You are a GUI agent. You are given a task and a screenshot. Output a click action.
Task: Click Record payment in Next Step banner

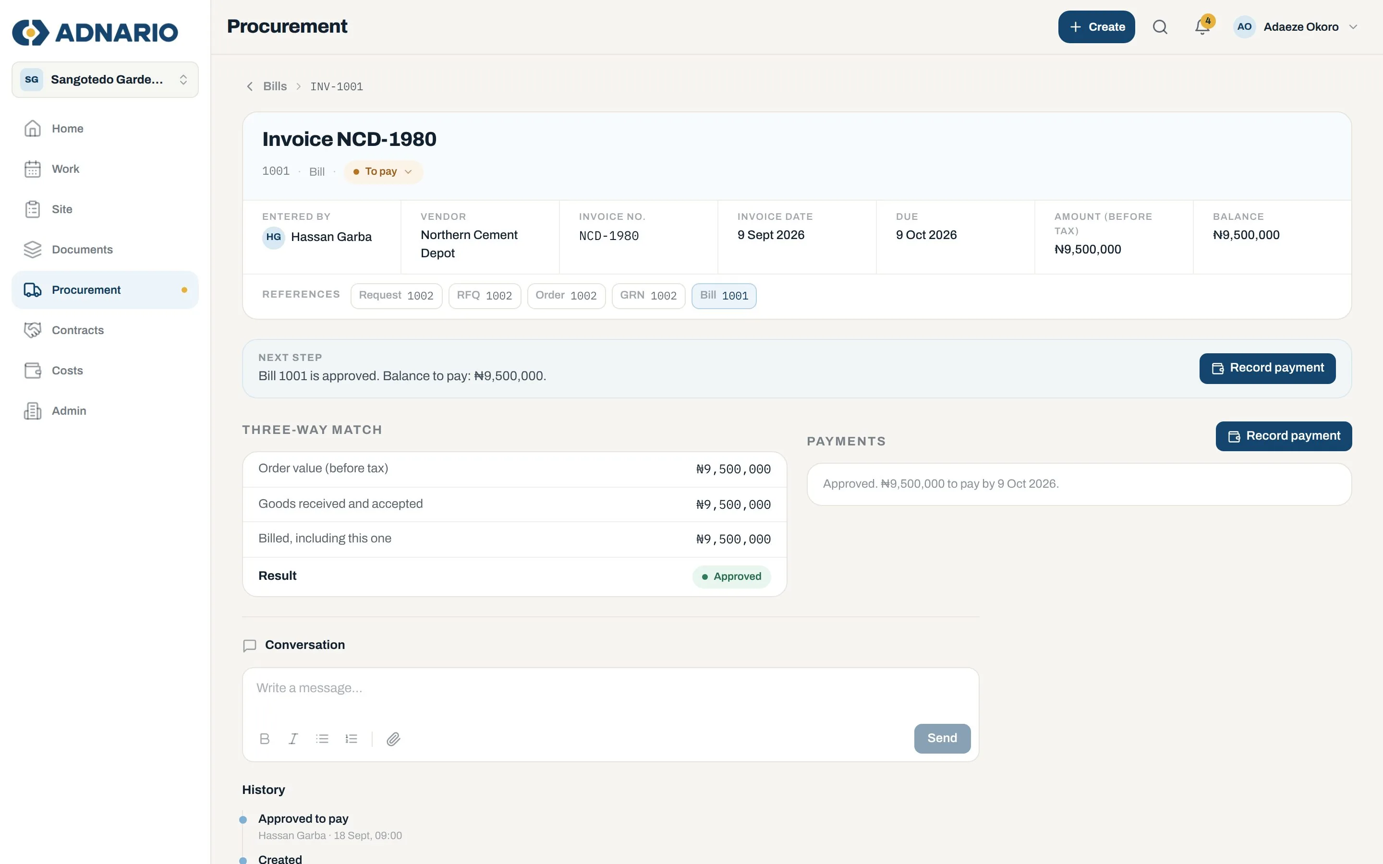point(1267,368)
